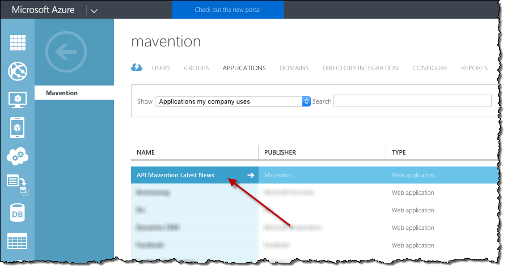Viewport: 507px width, 269px height.
Task: Click Web application type in selected row
Action: pyautogui.click(x=413, y=175)
